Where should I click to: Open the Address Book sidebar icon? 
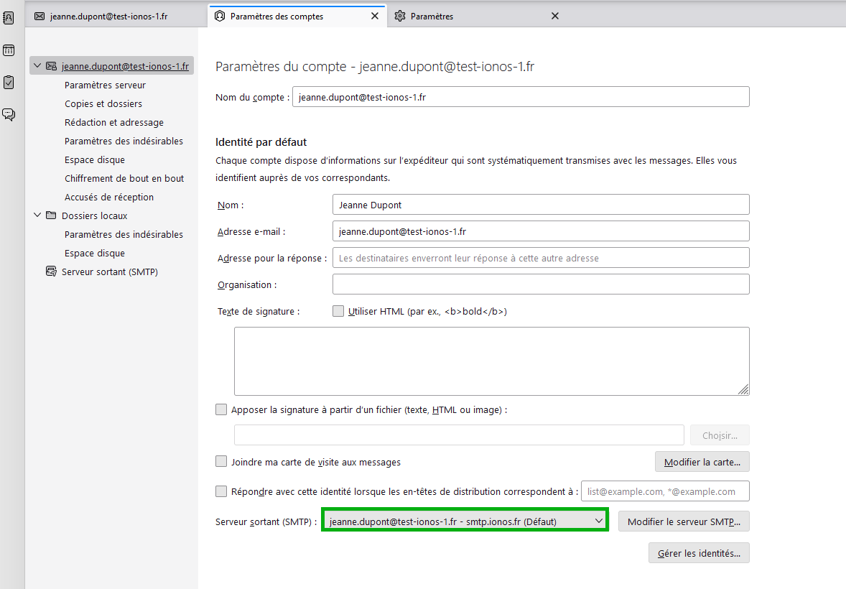pos(9,18)
